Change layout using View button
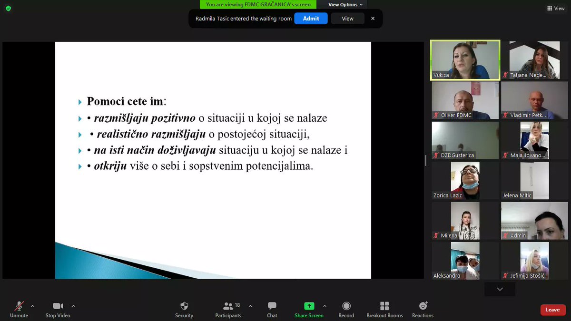The height and width of the screenshot is (321, 571). (556, 8)
